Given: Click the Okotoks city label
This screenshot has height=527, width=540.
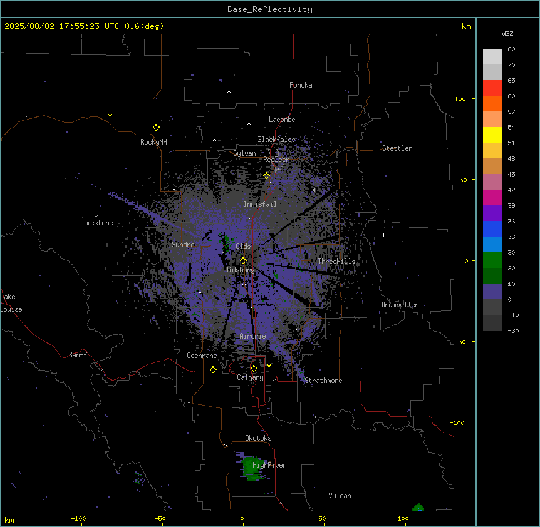Looking at the screenshot, I should click(x=258, y=438).
